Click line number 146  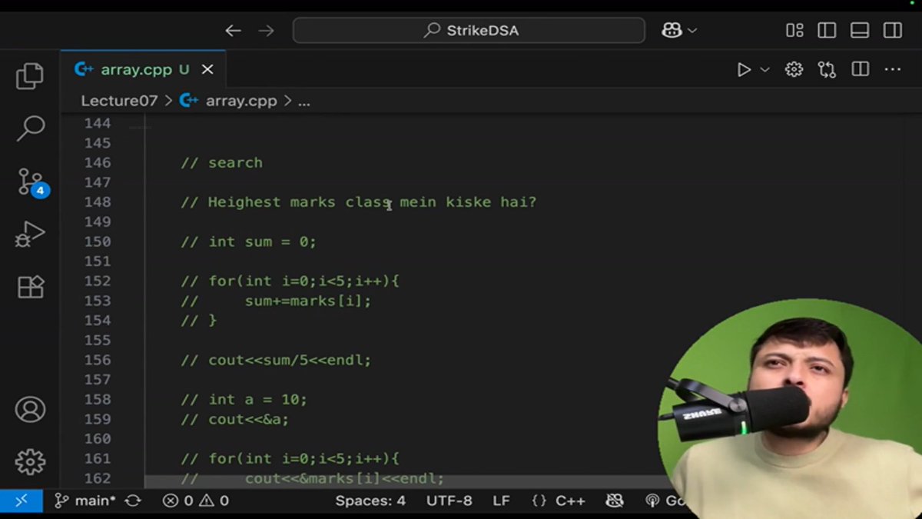[x=98, y=163]
